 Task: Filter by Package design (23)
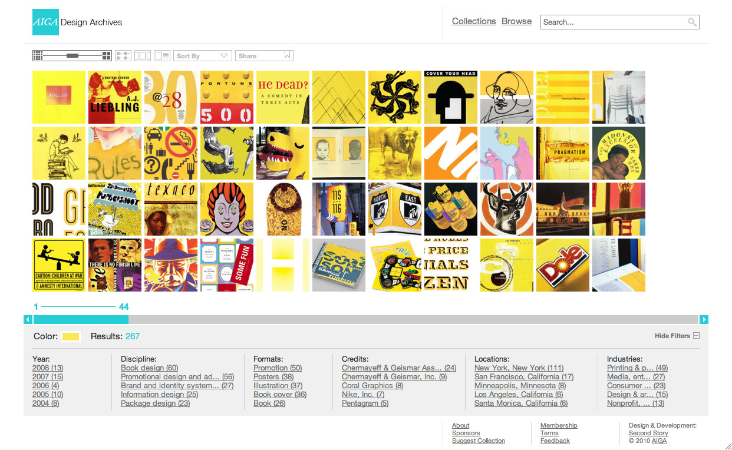tap(156, 403)
